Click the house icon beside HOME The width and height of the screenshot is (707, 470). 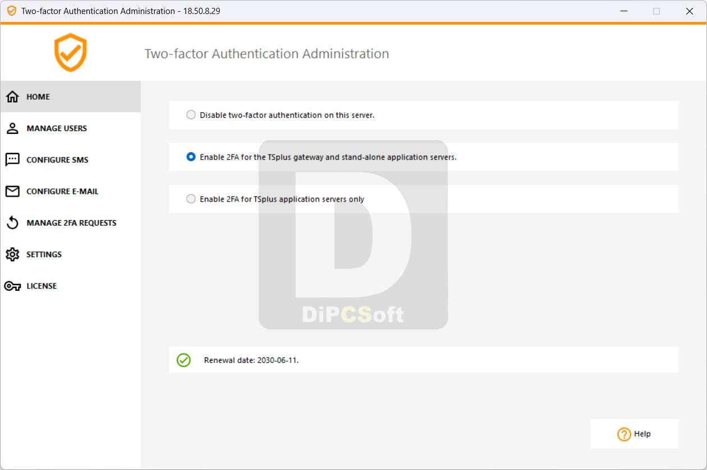[x=12, y=97]
